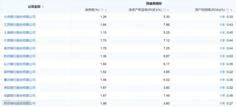Select ROA value 0.43 for 江苏银行
The image size is (236, 107).
tap(230, 25)
